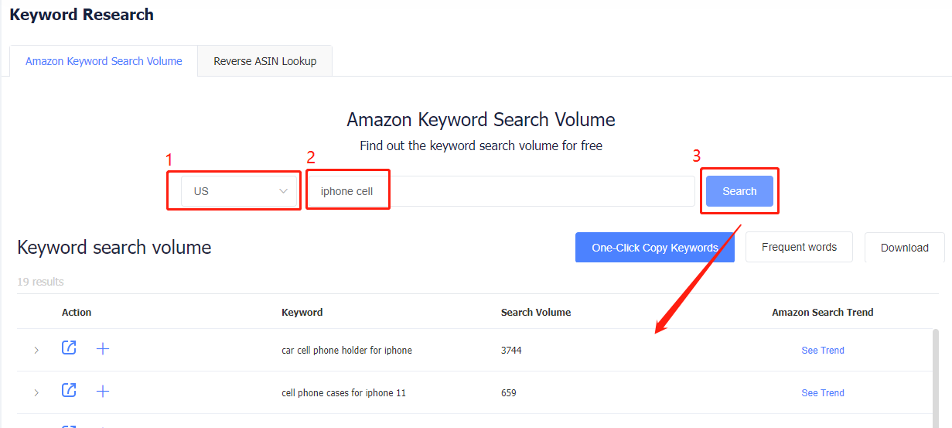
Task: Expand row for car cell phone holder for iphone
Action: click(x=36, y=351)
